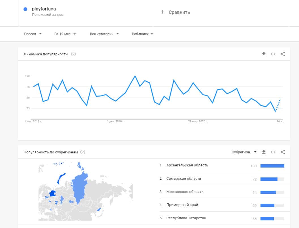Click the dotted forecast segment of the trend line

(278, 105)
